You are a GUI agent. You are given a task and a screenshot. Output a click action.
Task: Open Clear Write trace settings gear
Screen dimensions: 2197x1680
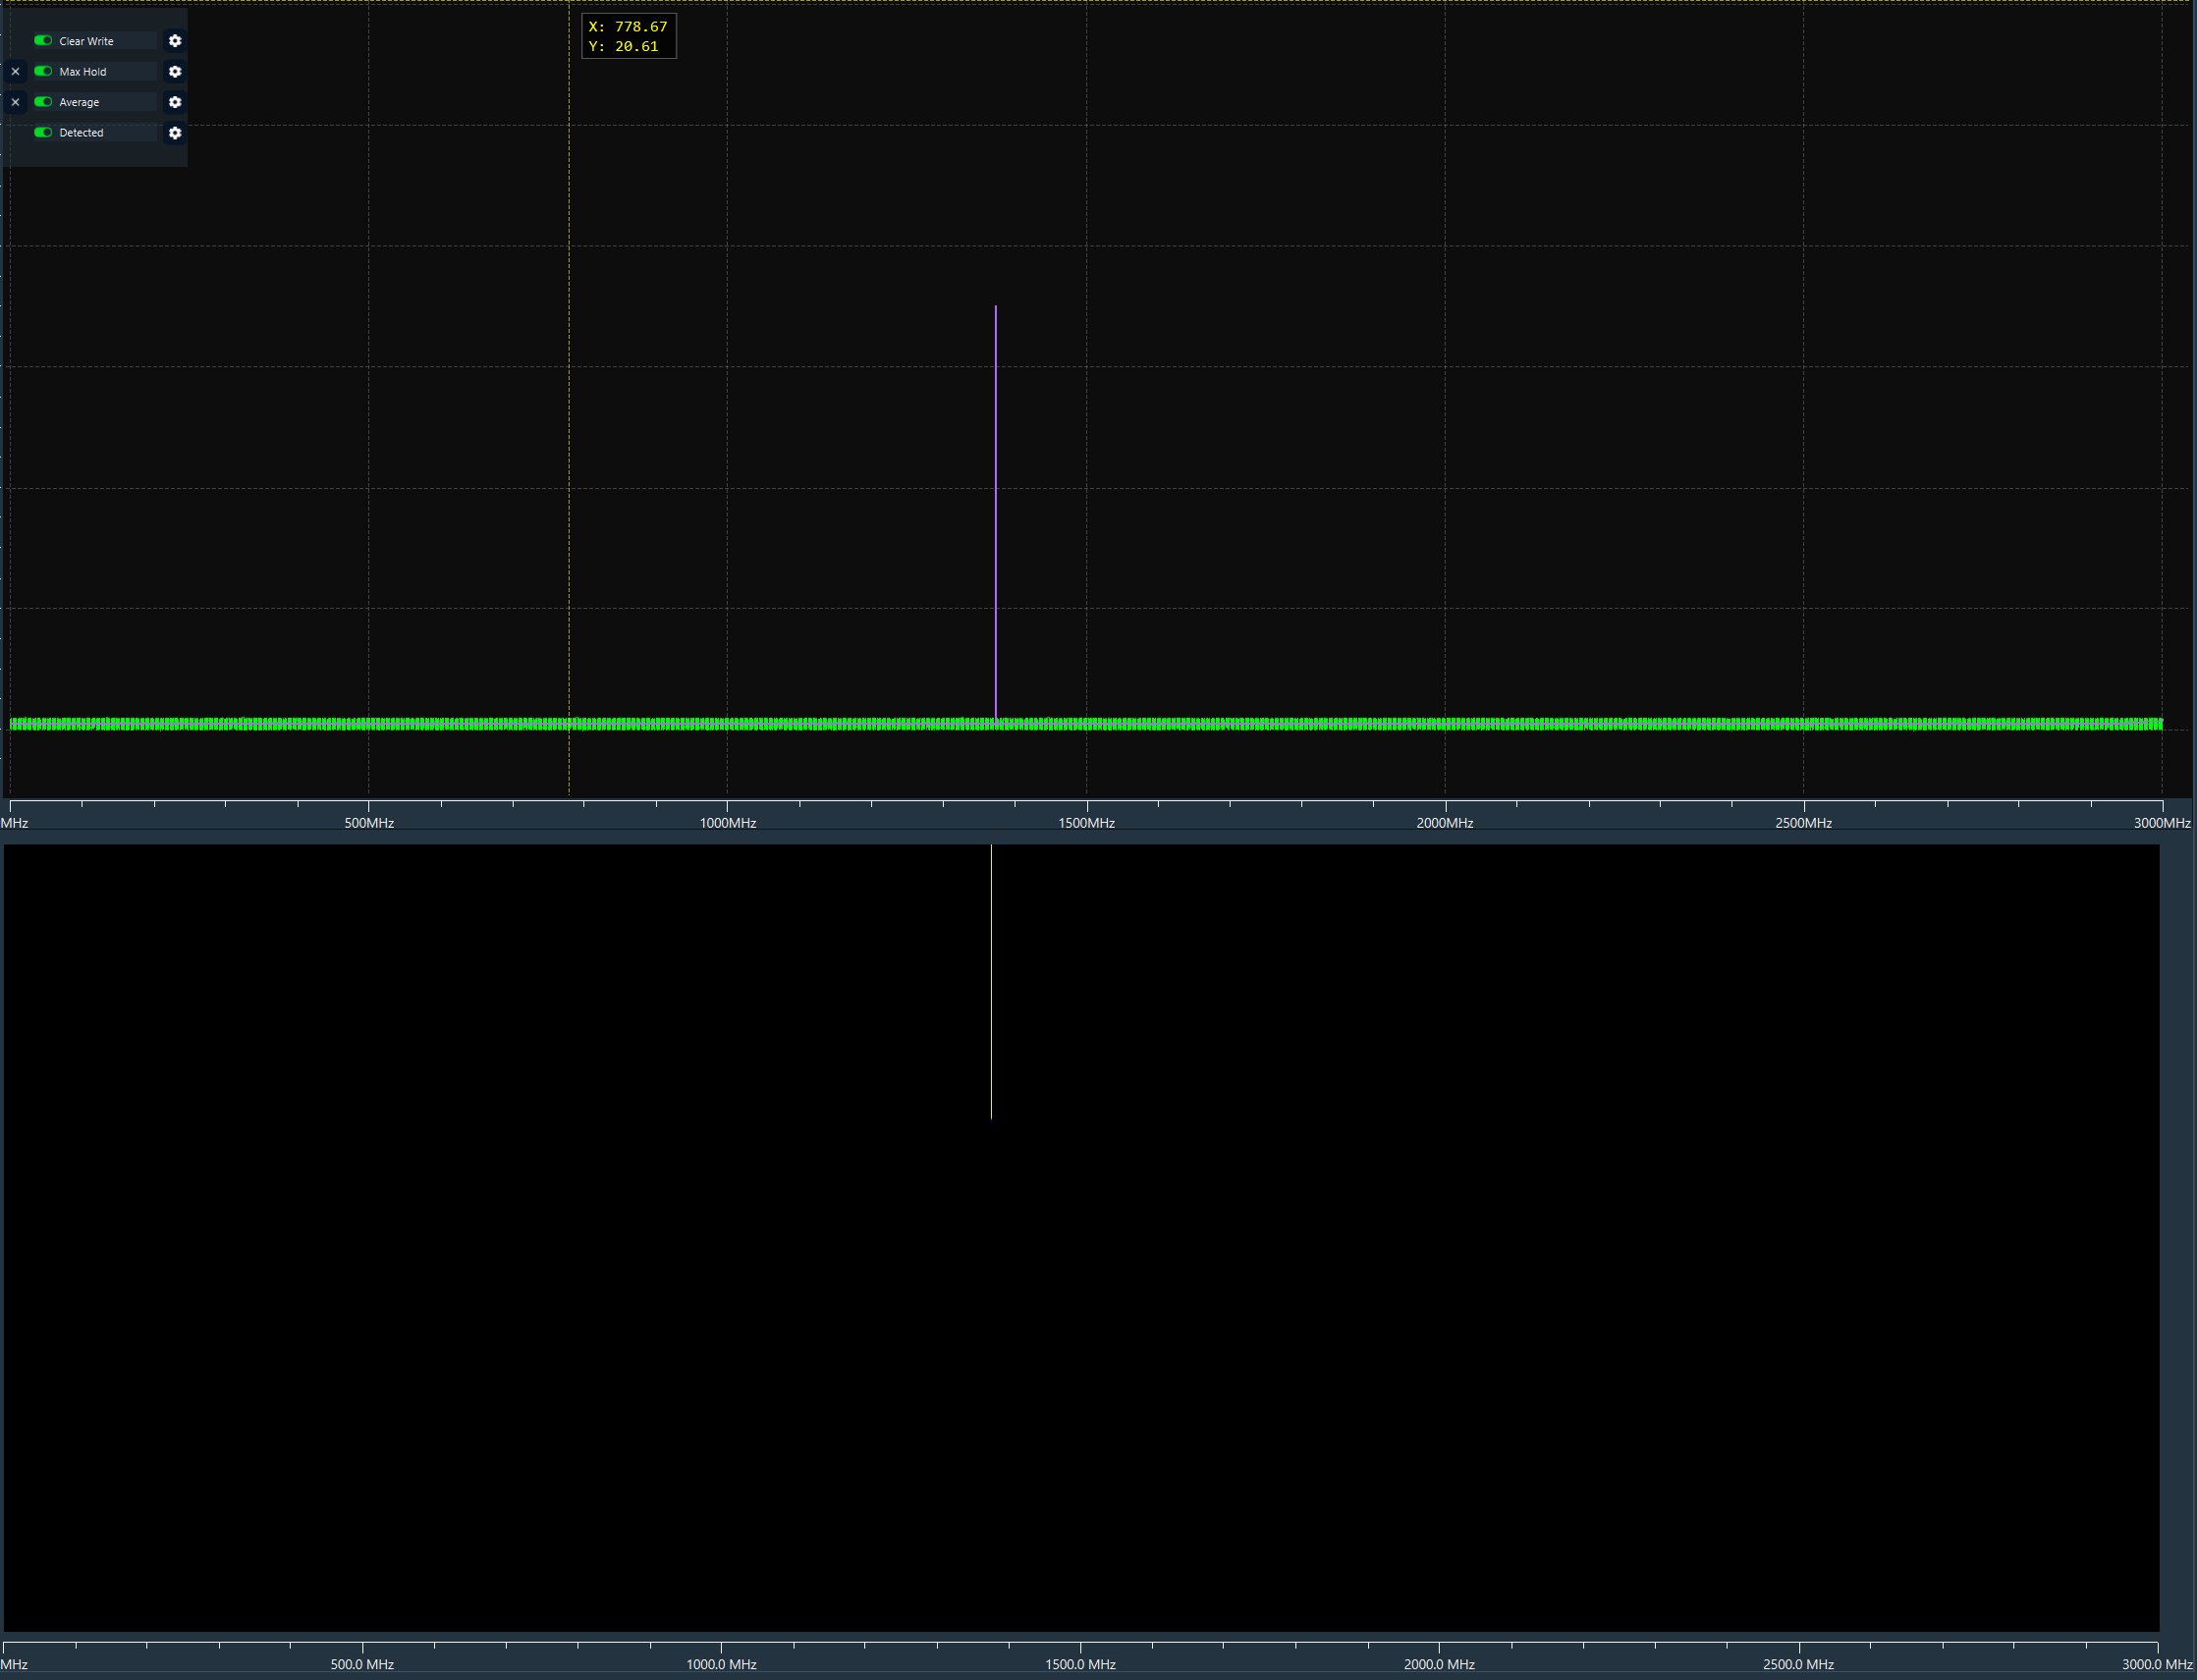coord(175,41)
